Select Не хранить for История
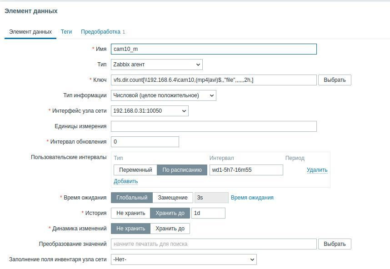Viewport: 390px width, 269px height. (x=131, y=213)
